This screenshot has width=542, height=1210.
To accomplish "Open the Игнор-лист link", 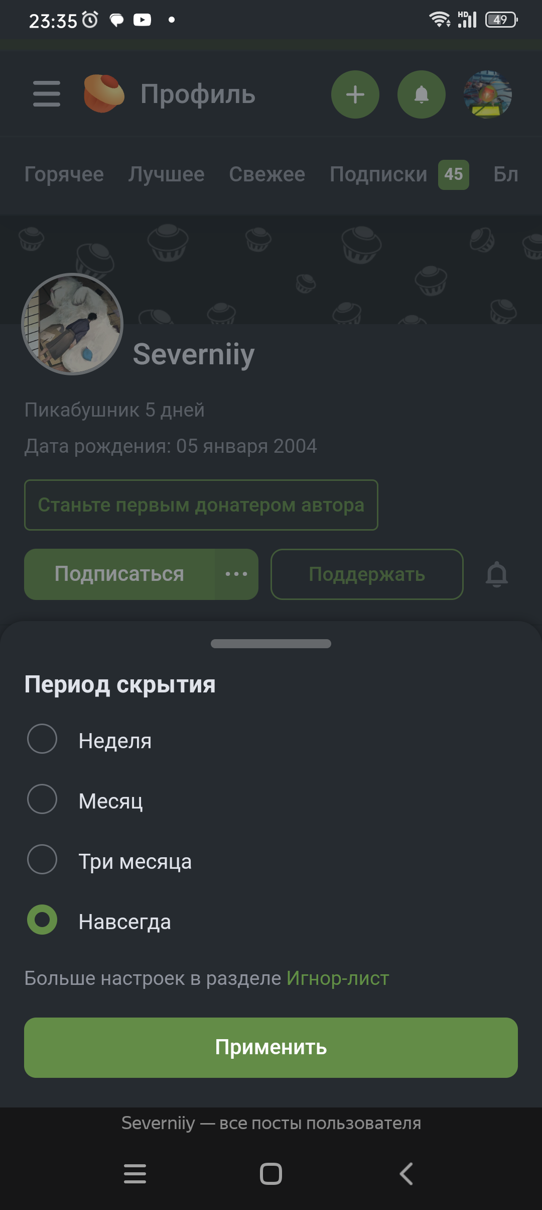I will [x=338, y=978].
